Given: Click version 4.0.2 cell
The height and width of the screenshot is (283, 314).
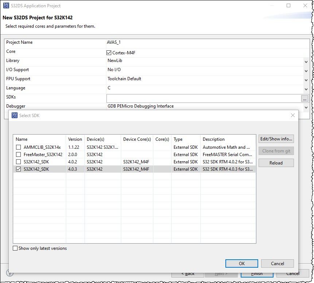Looking at the screenshot, I should (x=73, y=162).
